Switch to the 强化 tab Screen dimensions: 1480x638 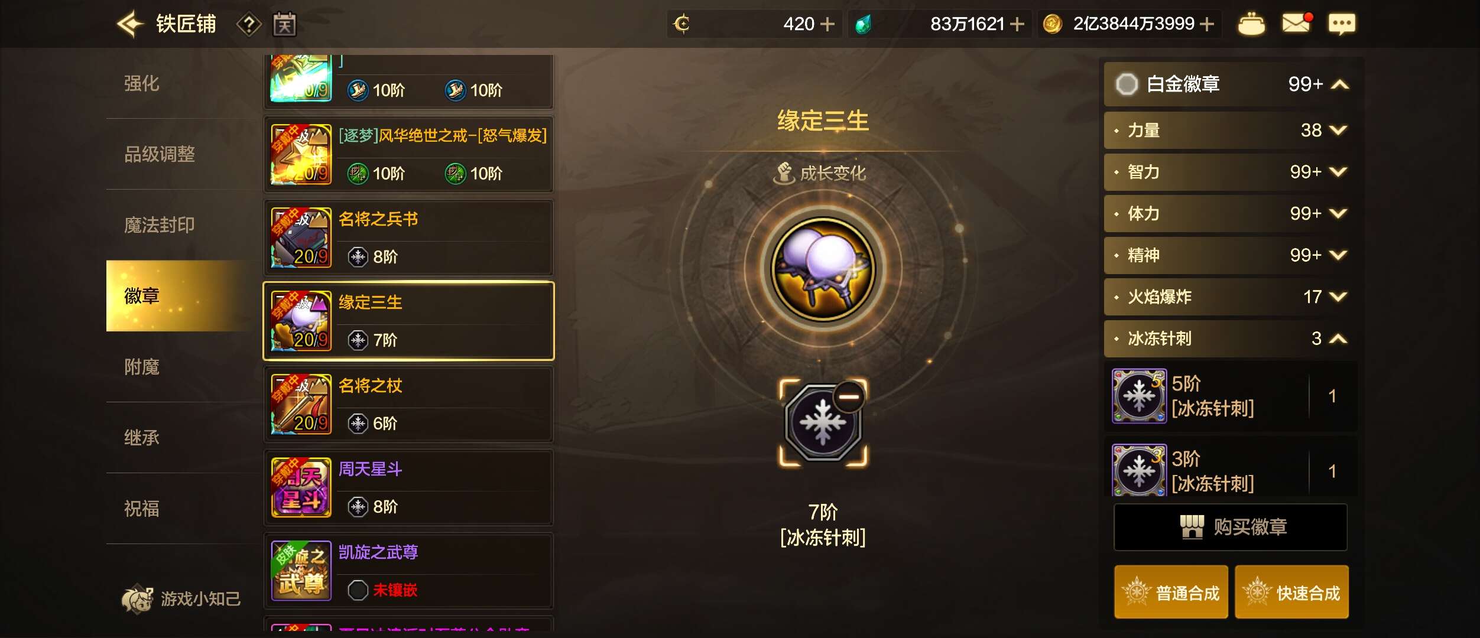tap(141, 83)
